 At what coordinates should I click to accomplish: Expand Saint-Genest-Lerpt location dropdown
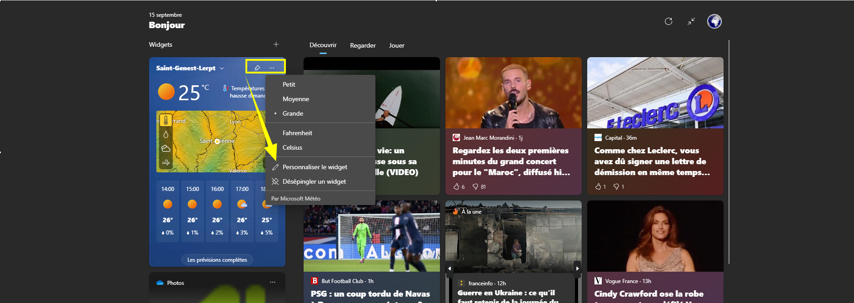pos(222,68)
